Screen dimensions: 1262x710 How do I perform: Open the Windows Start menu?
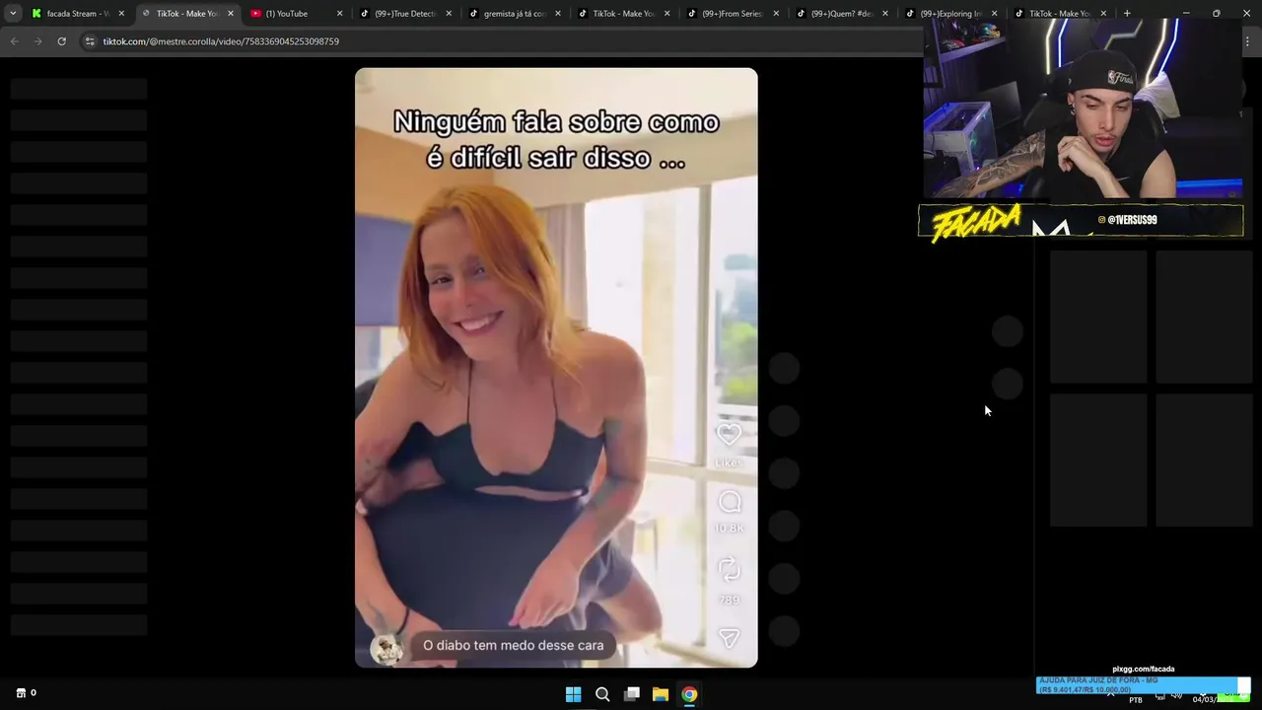point(573,694)
